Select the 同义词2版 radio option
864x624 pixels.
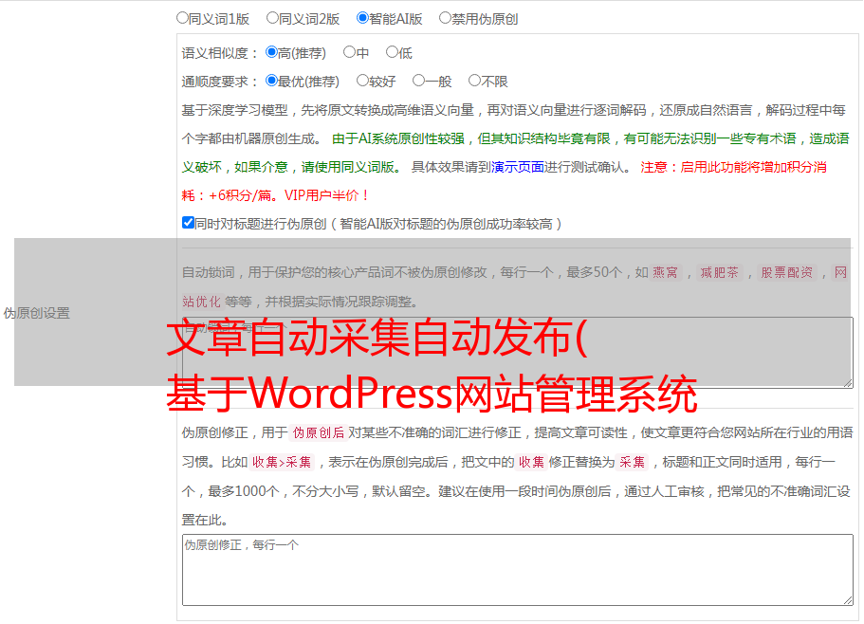272,18
